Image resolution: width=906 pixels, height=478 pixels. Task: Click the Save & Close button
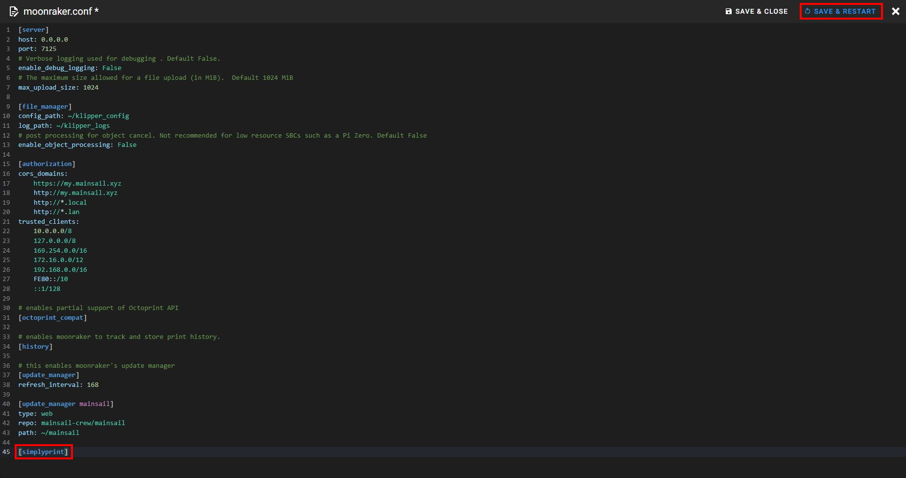click(x=756, y=11)
